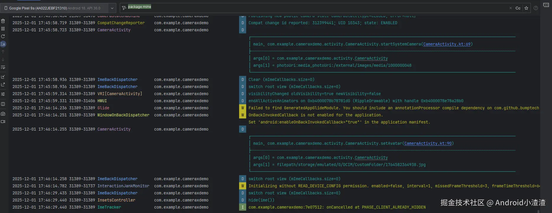
Task: Restart Logcat with the circular arrow icon
Action: click(3, 36)
